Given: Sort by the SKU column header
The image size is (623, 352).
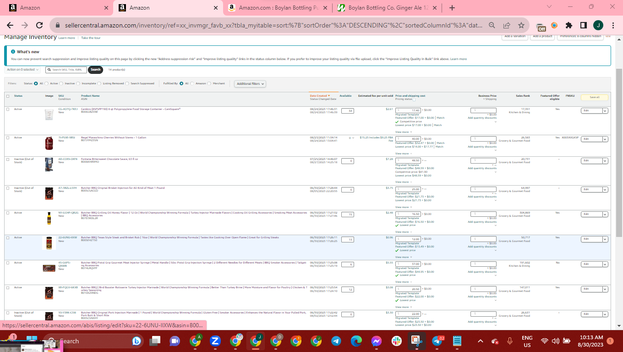Looking at the screenshot, I should pos(61,96).
